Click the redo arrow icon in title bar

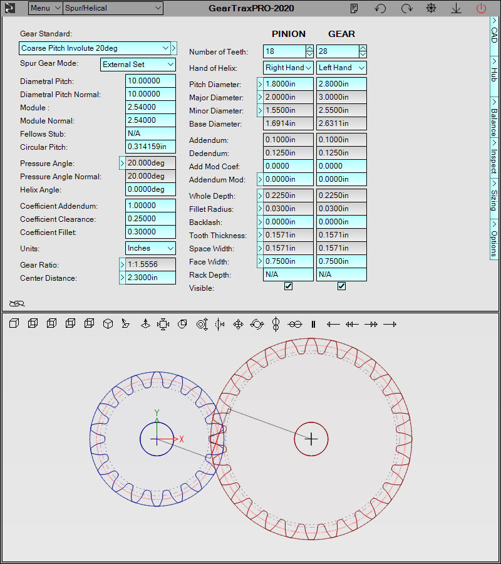click(407, 8)
